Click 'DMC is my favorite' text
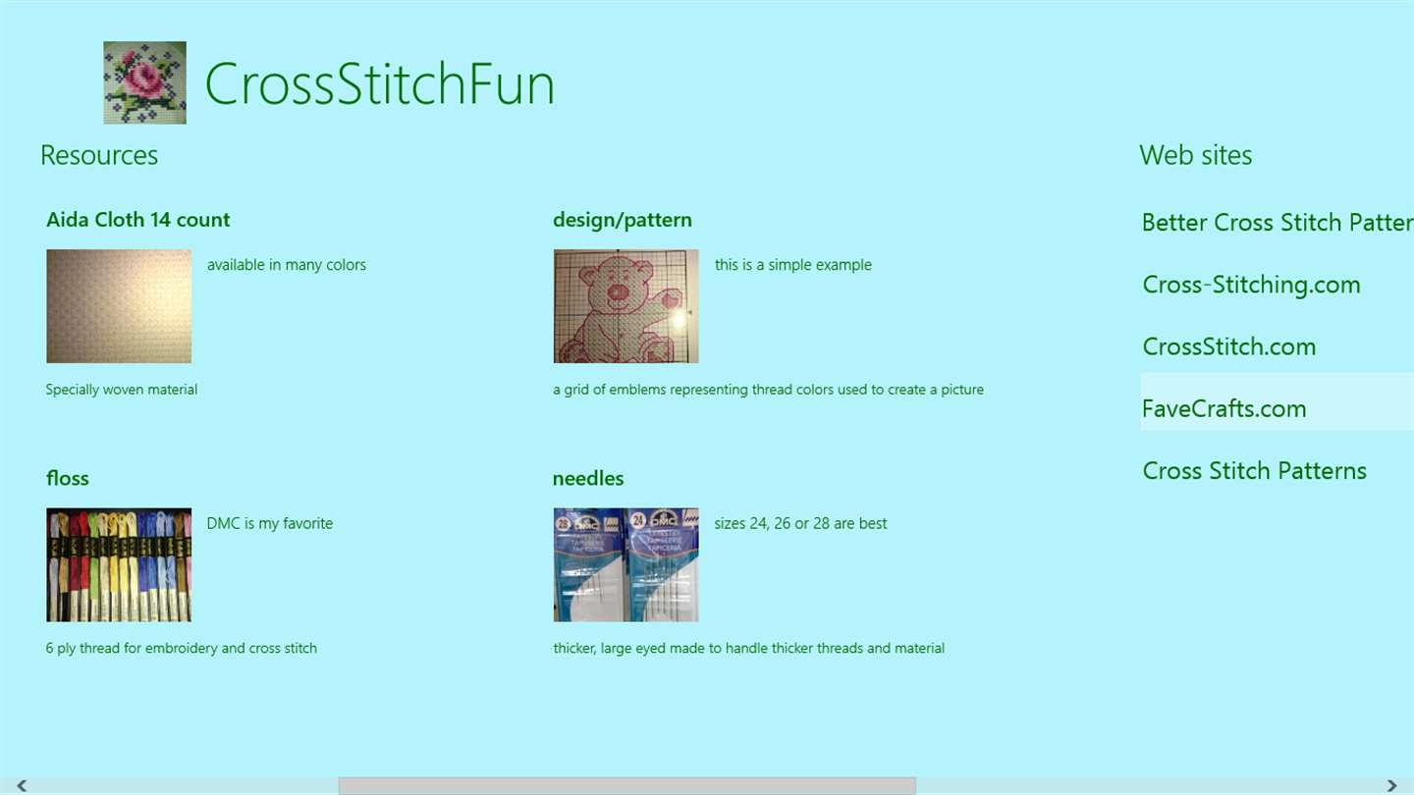Screen dimensions: 1414x795 tap(270, 523)
